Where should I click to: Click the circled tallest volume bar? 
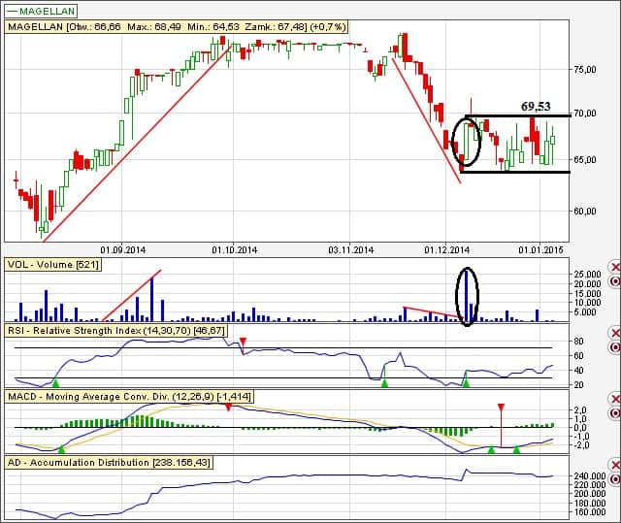[x=466, y=296]
